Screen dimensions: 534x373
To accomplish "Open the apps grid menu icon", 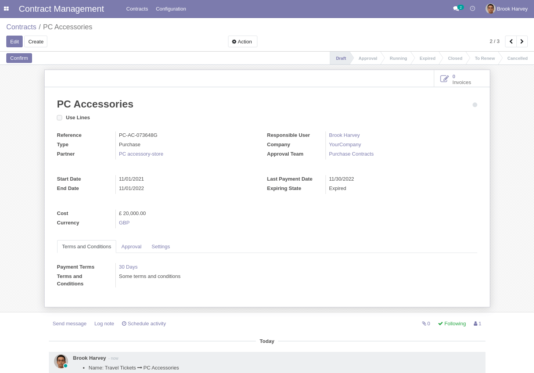I will [6, 9].
